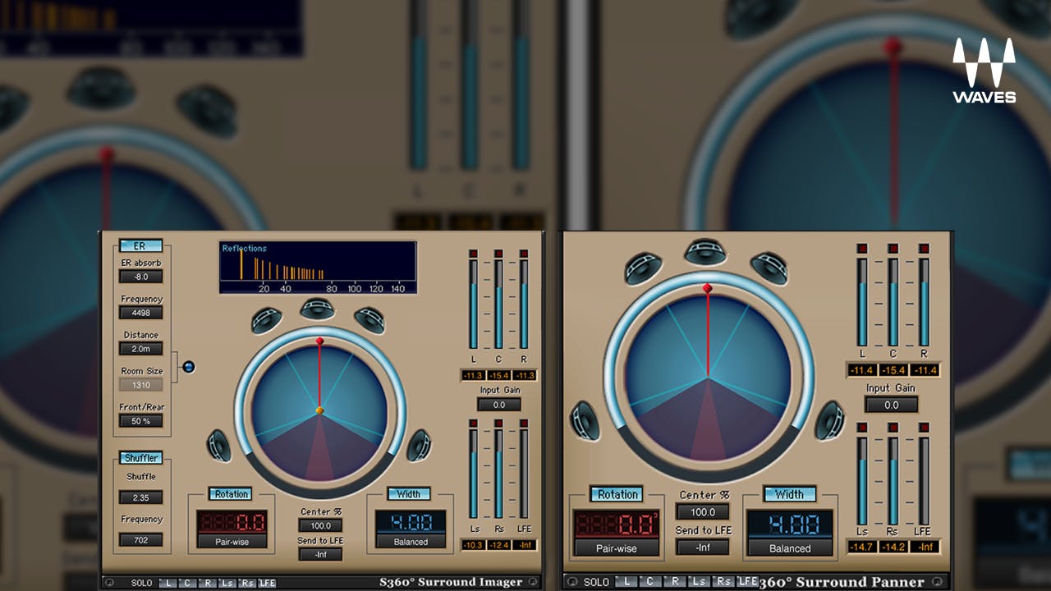Click the front left speaker icon in Surround Panner
Viewport: 1051px width, 591px height.
click(643, 268)
